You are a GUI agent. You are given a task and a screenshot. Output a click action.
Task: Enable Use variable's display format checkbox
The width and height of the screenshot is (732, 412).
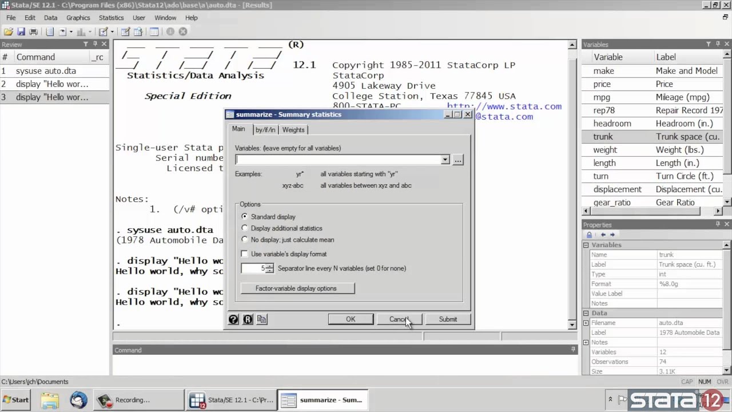245,254
